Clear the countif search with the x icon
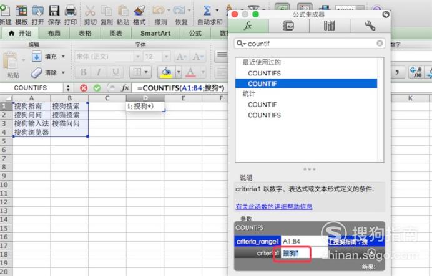Image resolution: width=432 pixels, height=276 pixels. click(x=380, y=43)
